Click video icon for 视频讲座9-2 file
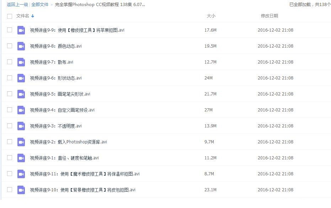This screenshot has height=208, width=331. pos(21,142)
